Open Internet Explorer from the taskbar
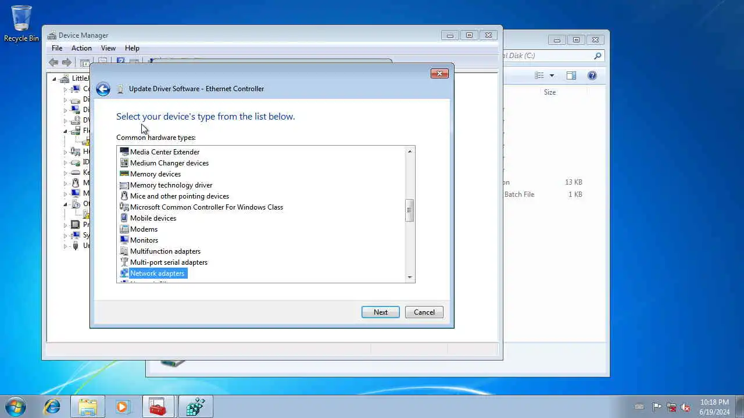This screenshot has height=418, width=744. click(52, 406)
